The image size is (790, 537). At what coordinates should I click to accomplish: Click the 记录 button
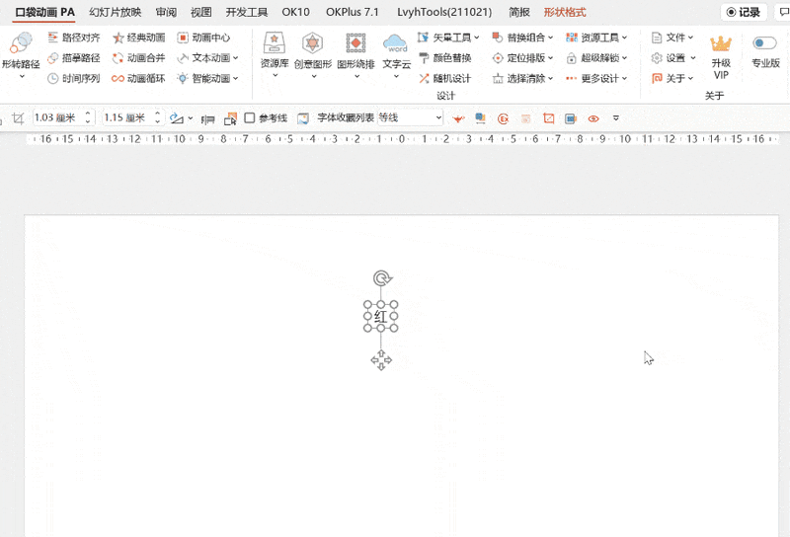tap(744, 12)
